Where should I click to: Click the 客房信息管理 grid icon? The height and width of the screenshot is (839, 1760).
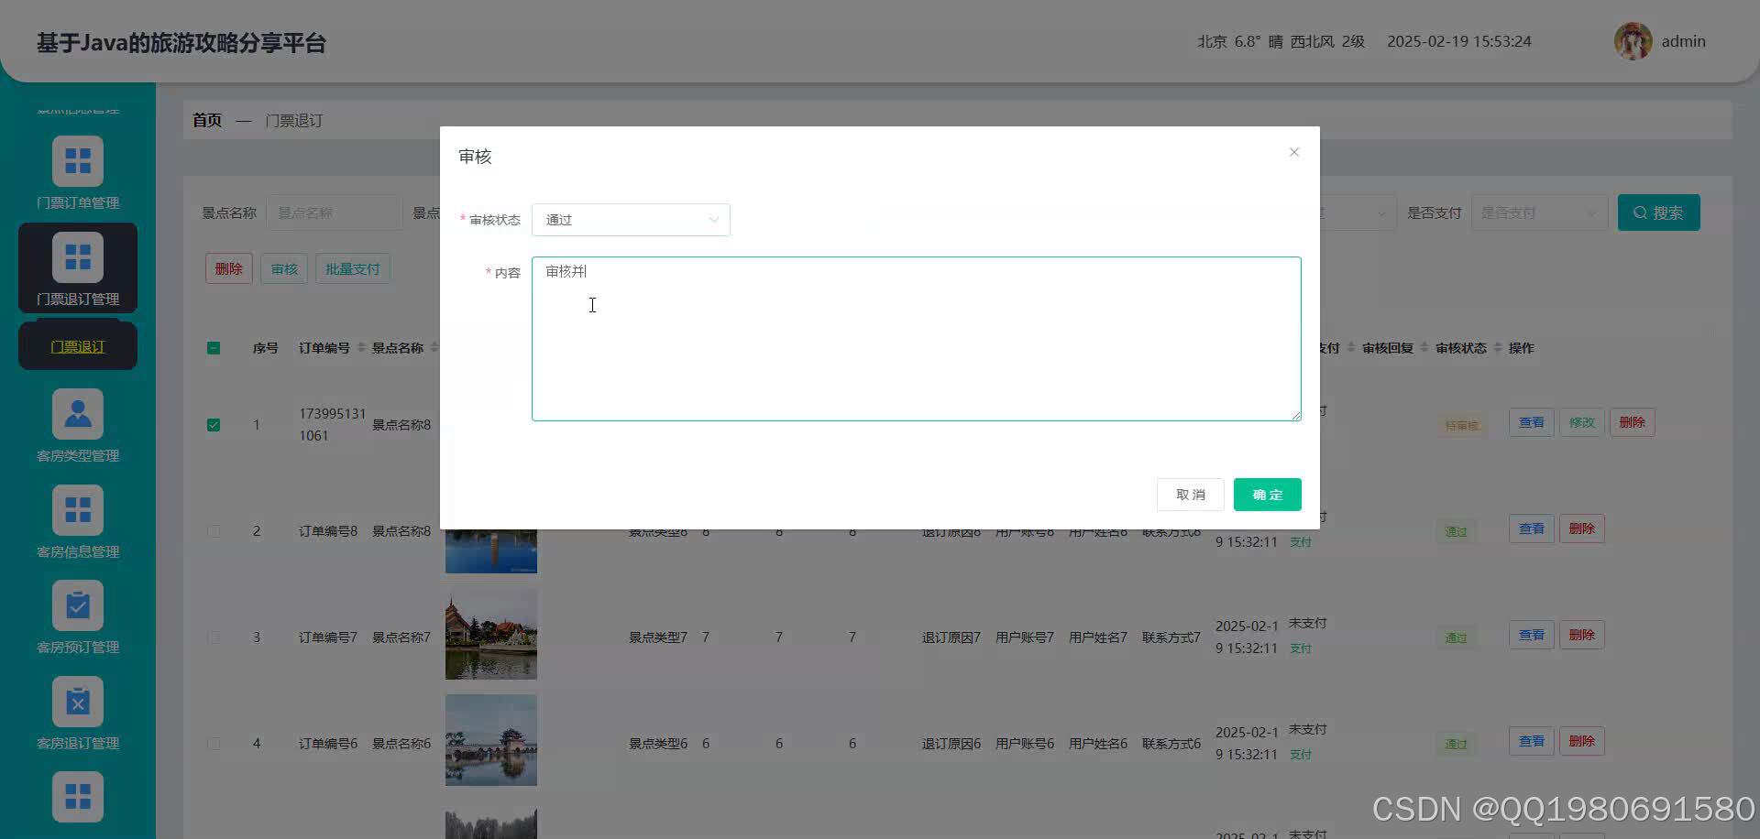pos(78,510)
